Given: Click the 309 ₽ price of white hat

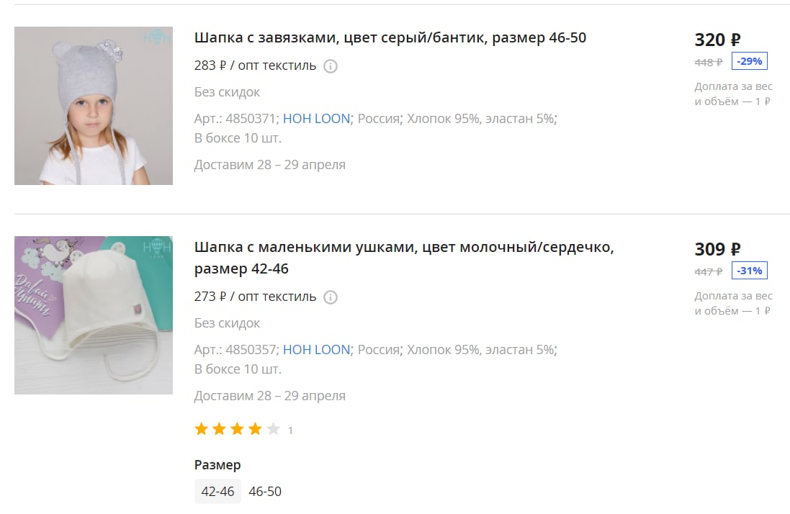Looking at the screenshot, I should pyautogui.click(x=717, y=249).
